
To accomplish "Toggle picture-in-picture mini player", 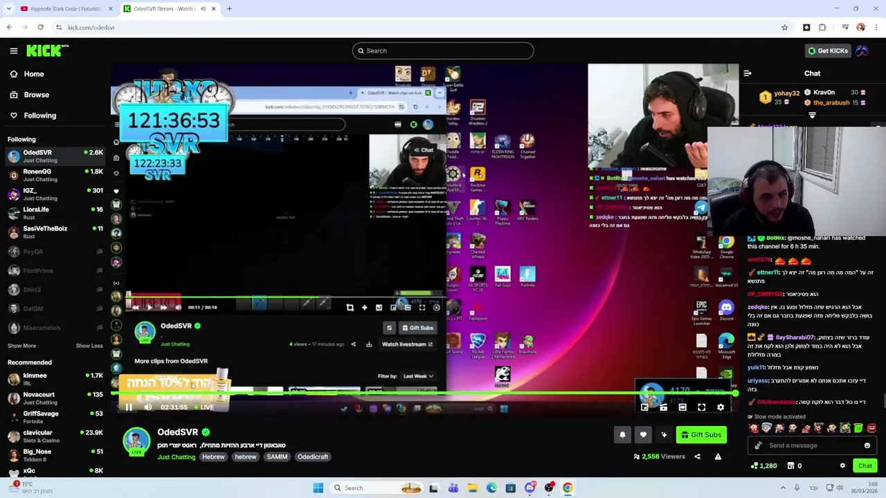I will pos(644,407).
